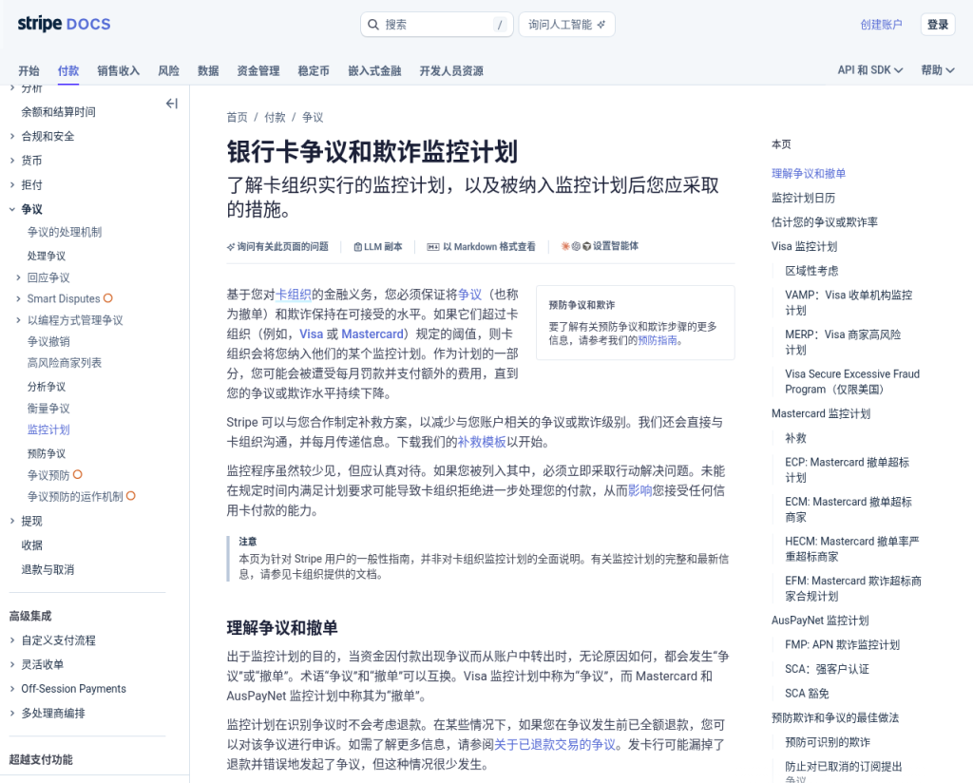Click the orange circle badge next to Smart Disputes
This screenshot has width=973, height=783.
tap(108, 298)
